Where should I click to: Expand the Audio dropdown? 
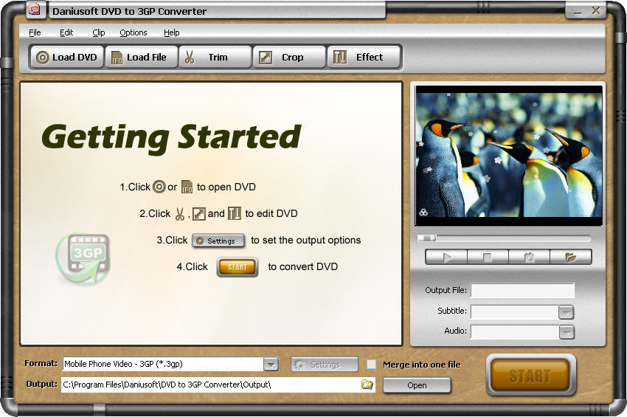pyautogui.click(x=567, y=332)
